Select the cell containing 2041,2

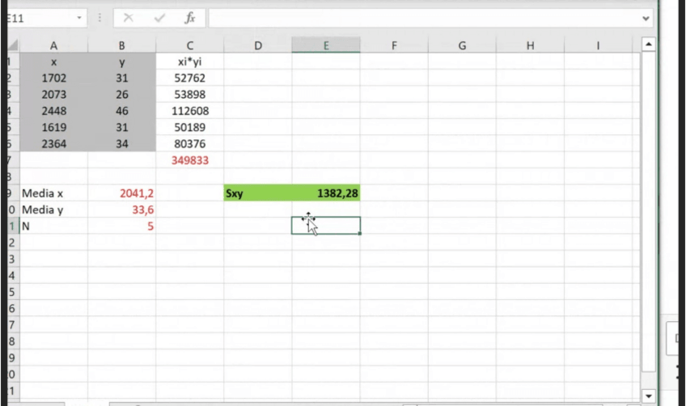point(121,193)
